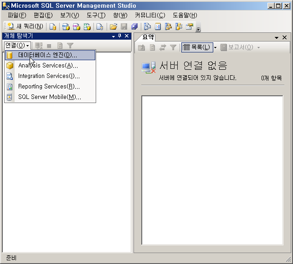This screenshot has width=293, height=264.
Task: Expand the 보고서(O) dropdown arrow
Action: click(259, 48)
